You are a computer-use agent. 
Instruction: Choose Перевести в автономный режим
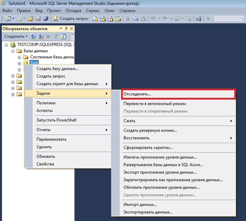point(179,104)
